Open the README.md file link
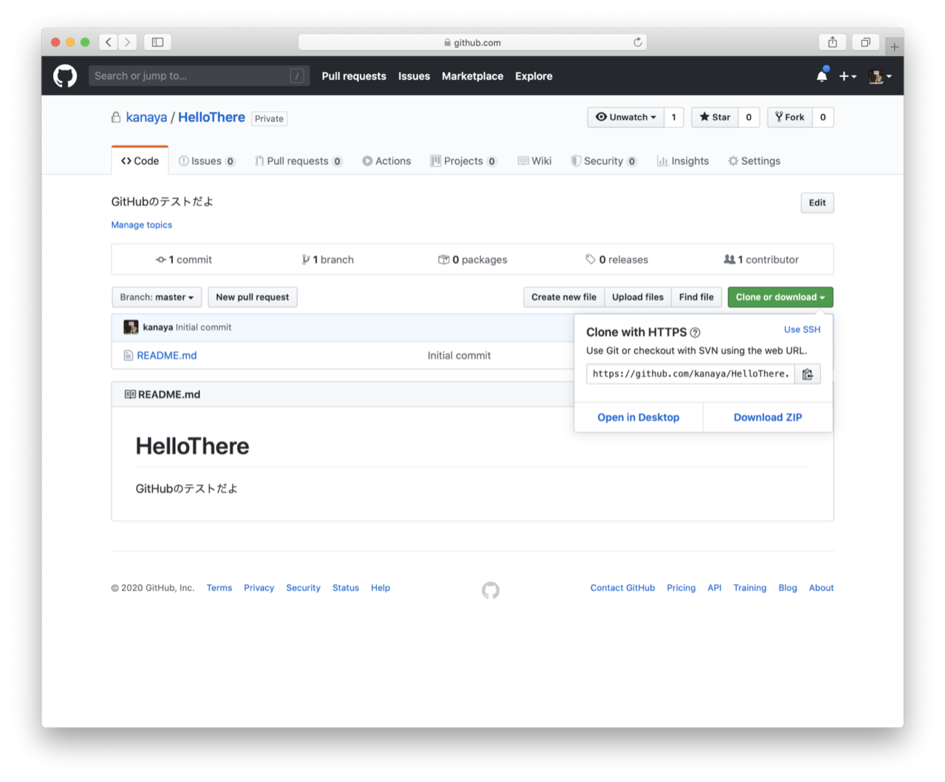This screenshot has width=945, height=782. (x=166, y=355)
